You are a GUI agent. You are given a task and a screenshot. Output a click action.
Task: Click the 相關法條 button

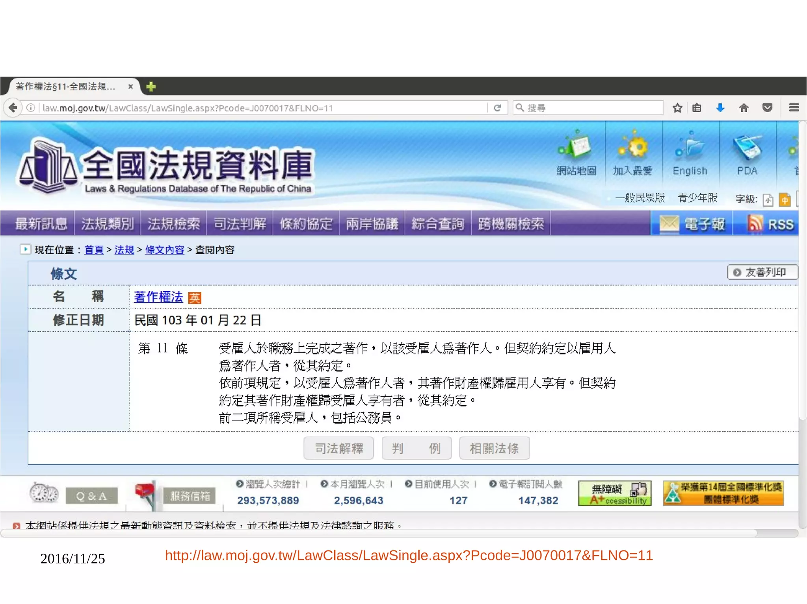click(494, 448)
